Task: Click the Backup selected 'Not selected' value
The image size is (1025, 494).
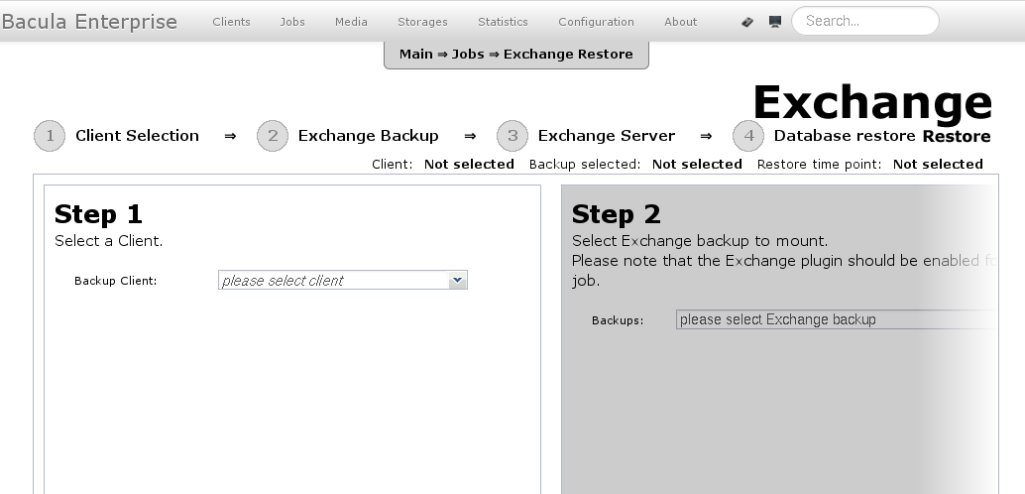Action: 697,165
